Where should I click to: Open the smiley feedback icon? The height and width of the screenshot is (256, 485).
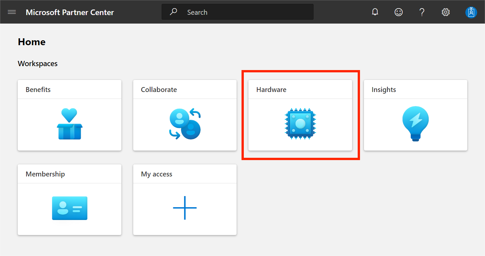[x=398, y=12]
